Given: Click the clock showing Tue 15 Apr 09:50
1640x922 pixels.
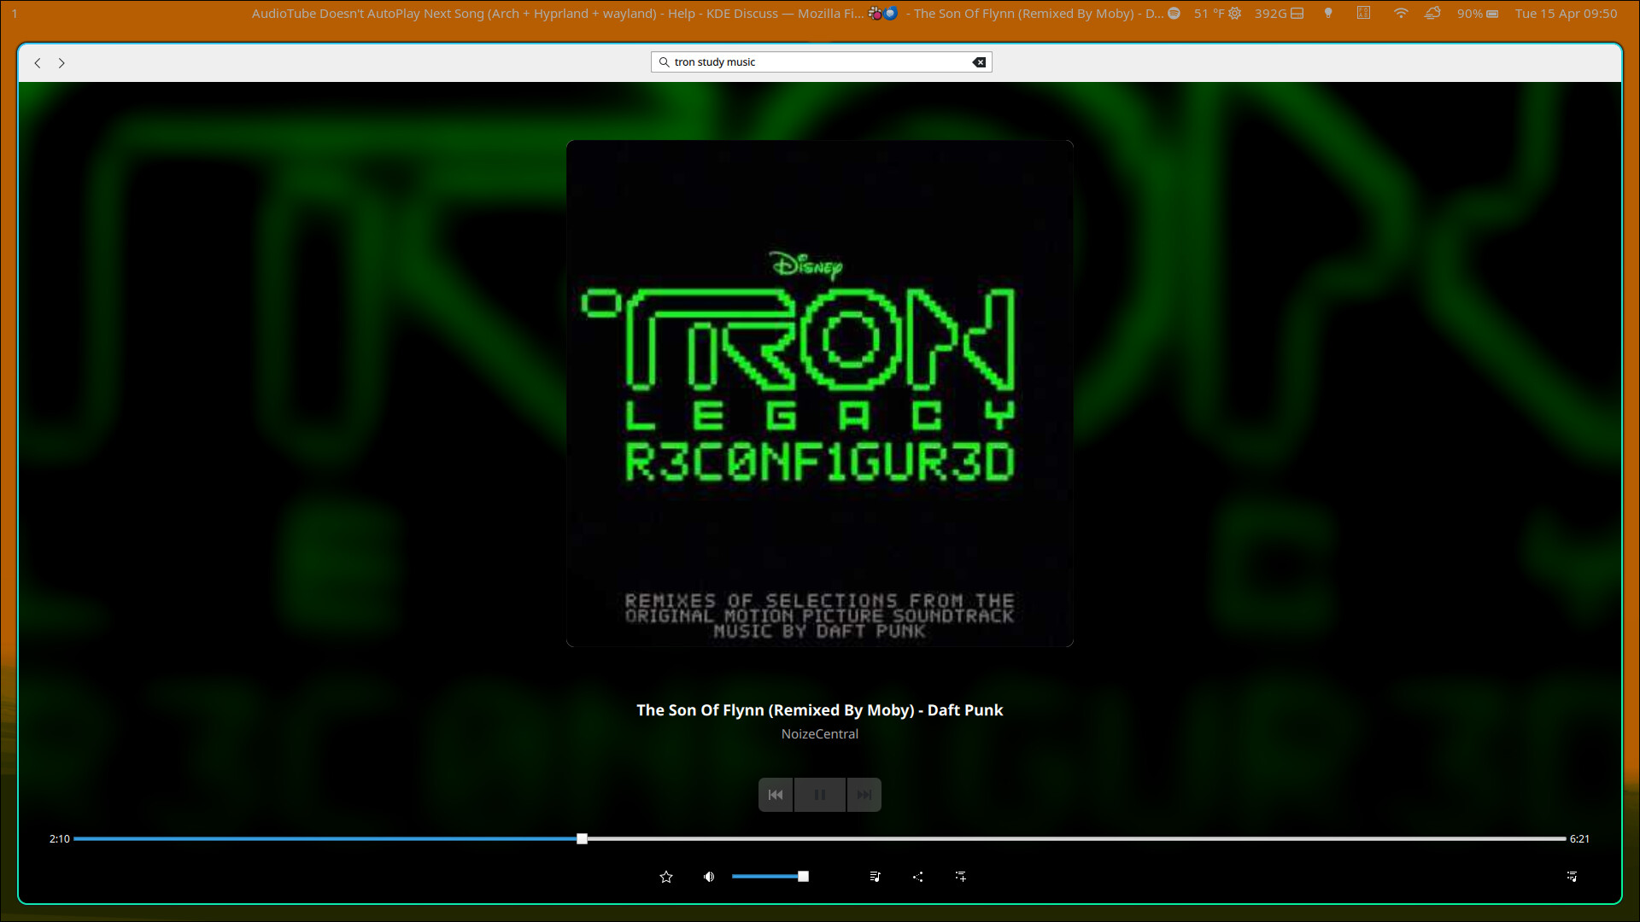Looking at the screenshot, I should click(1566, 14).
